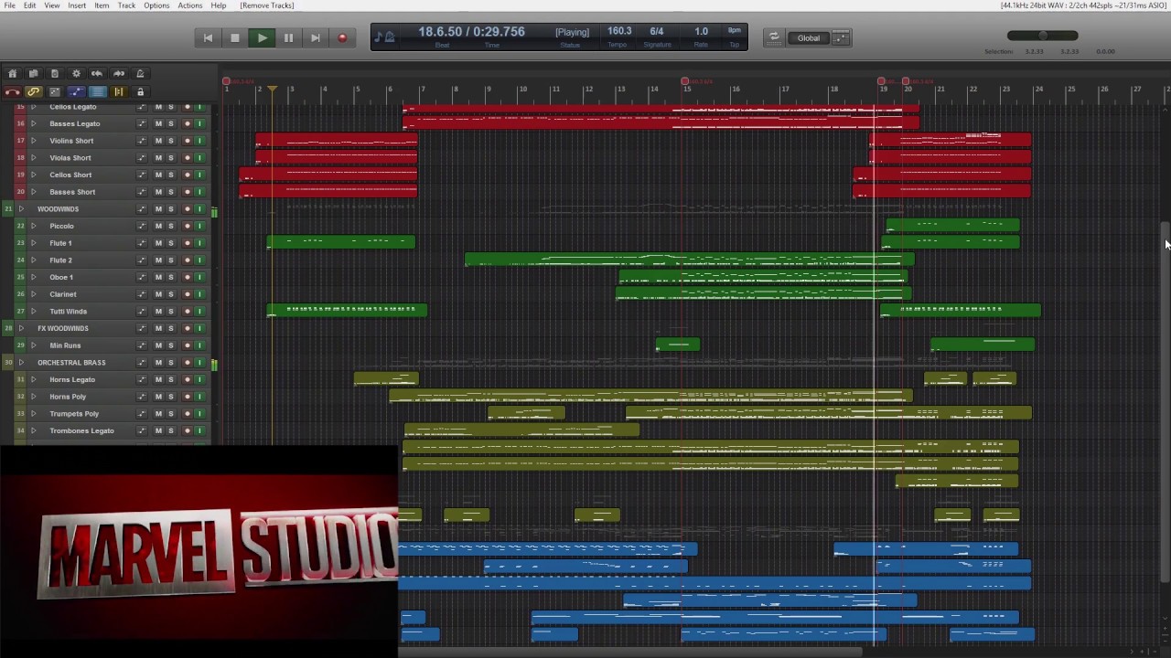
Task: Select the green Min Runs clip at bar 14
Action: [x=678, y=345]
